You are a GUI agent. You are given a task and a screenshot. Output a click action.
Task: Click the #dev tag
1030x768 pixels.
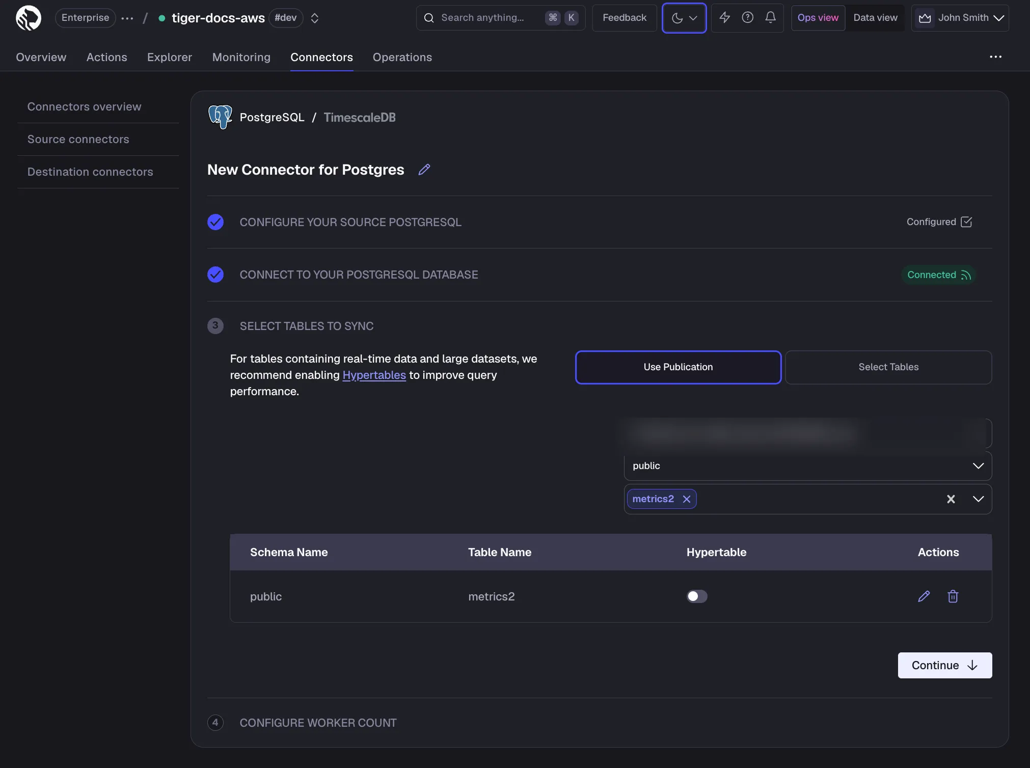click(285, 18)
